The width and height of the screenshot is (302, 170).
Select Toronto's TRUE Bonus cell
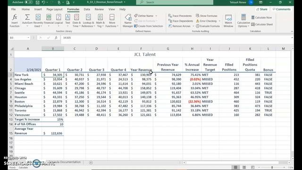click(268, 110)
